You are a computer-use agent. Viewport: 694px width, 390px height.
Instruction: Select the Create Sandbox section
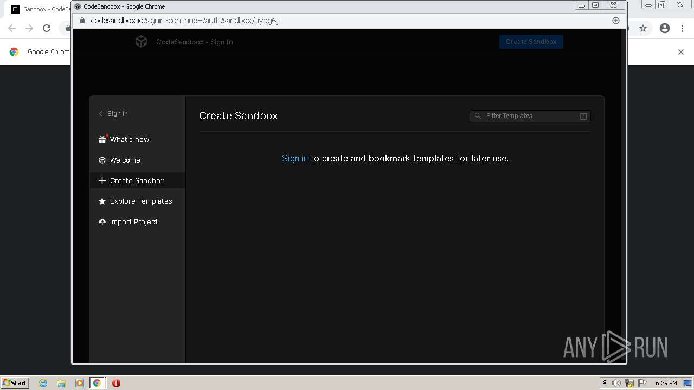point(138,180)
